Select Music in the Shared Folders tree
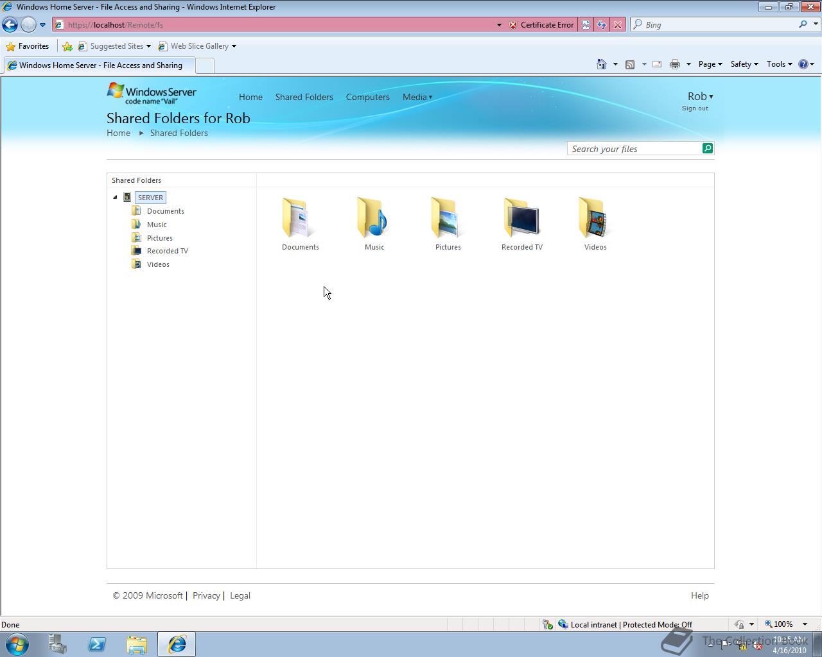The width and height of the screenshot is (822, 657). click(x=157, y=225)
